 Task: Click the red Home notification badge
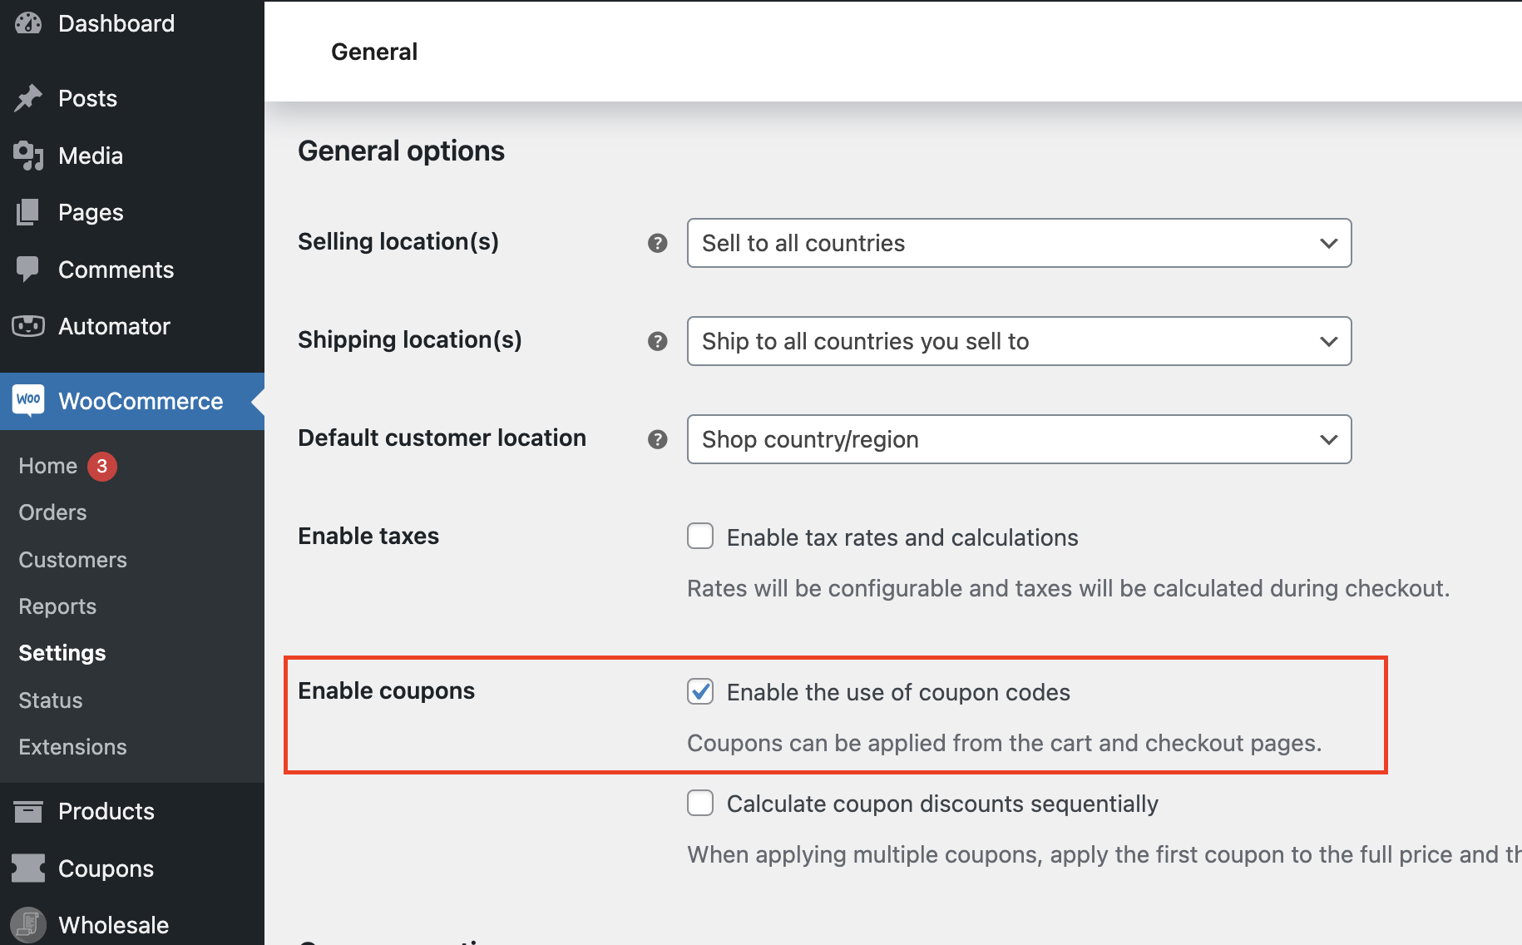point(102,466)
